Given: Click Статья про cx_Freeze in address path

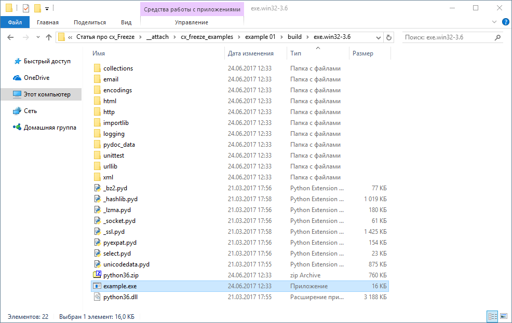Looking at the screenshot, I should (x=105, y=37).
